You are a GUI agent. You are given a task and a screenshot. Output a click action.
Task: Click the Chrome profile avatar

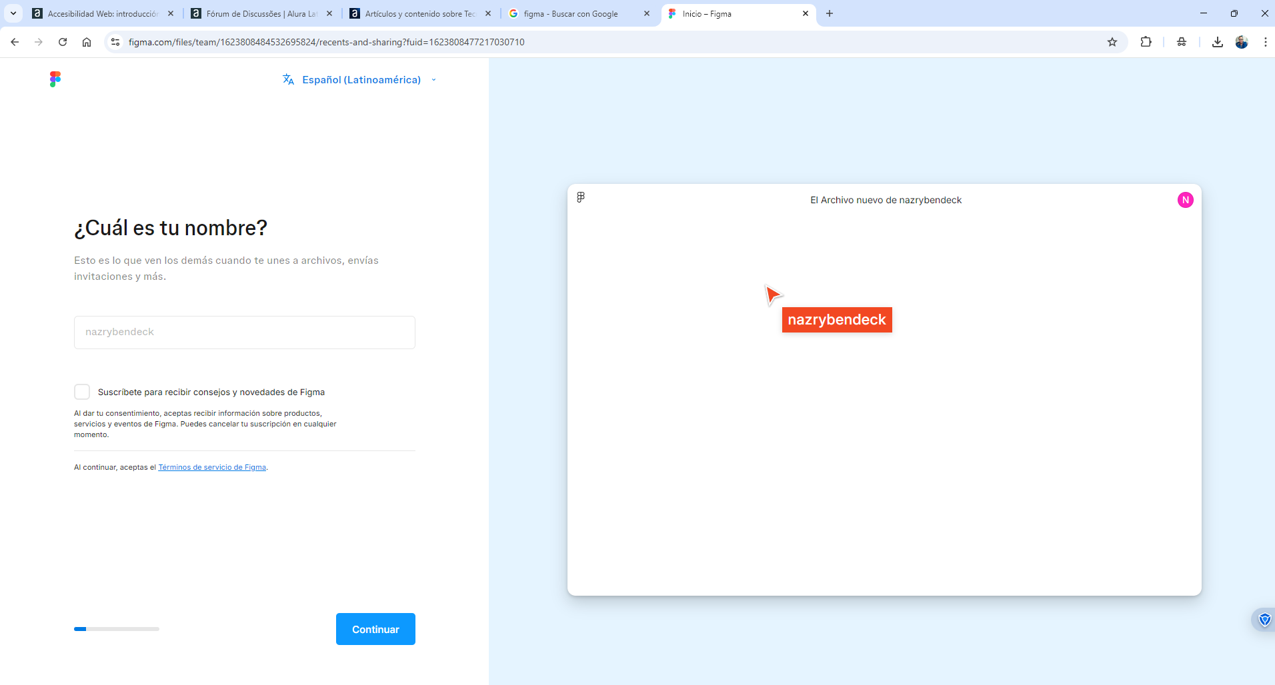tap(1242, 41)
